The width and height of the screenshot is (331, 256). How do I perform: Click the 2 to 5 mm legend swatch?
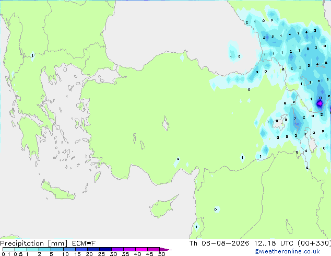tap(45, 249)
